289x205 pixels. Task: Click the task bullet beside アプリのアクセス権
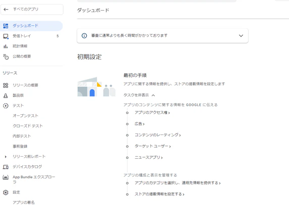(x=127, y=113)
